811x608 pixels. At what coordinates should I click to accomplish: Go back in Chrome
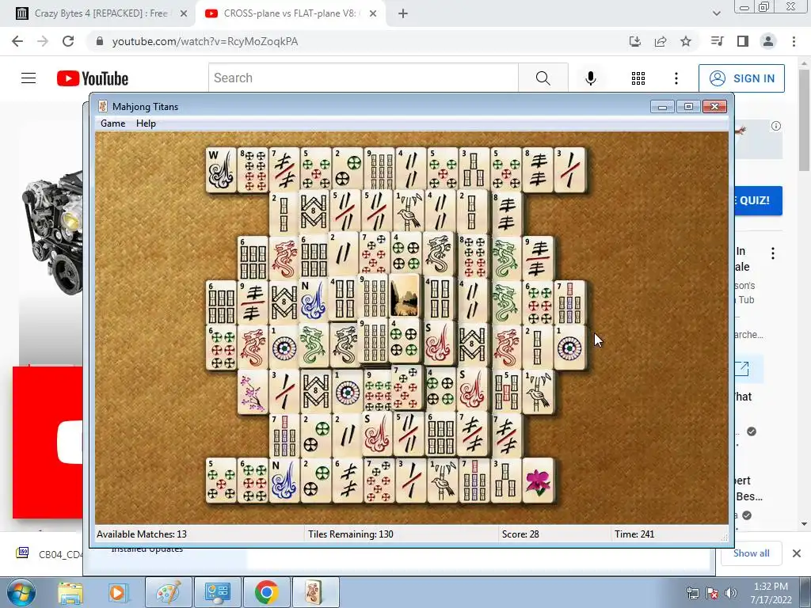pos(17,41)
